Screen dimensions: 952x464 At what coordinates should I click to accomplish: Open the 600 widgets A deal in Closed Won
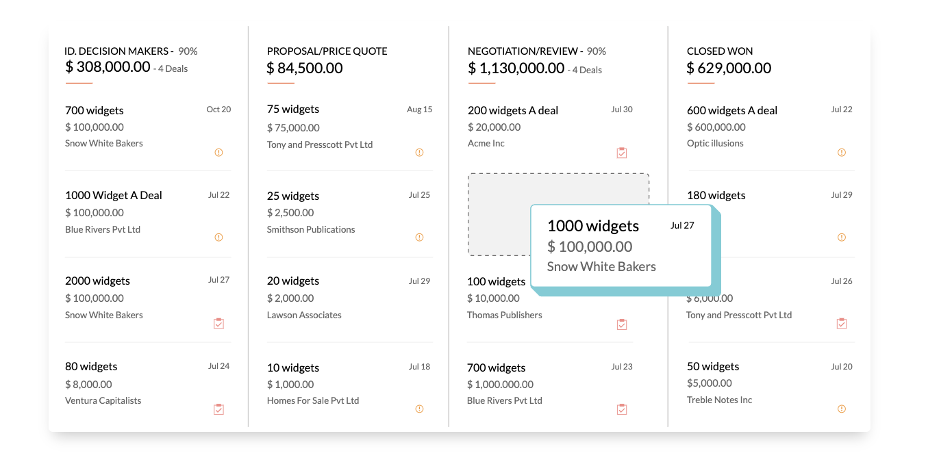[x=731, y=110]
